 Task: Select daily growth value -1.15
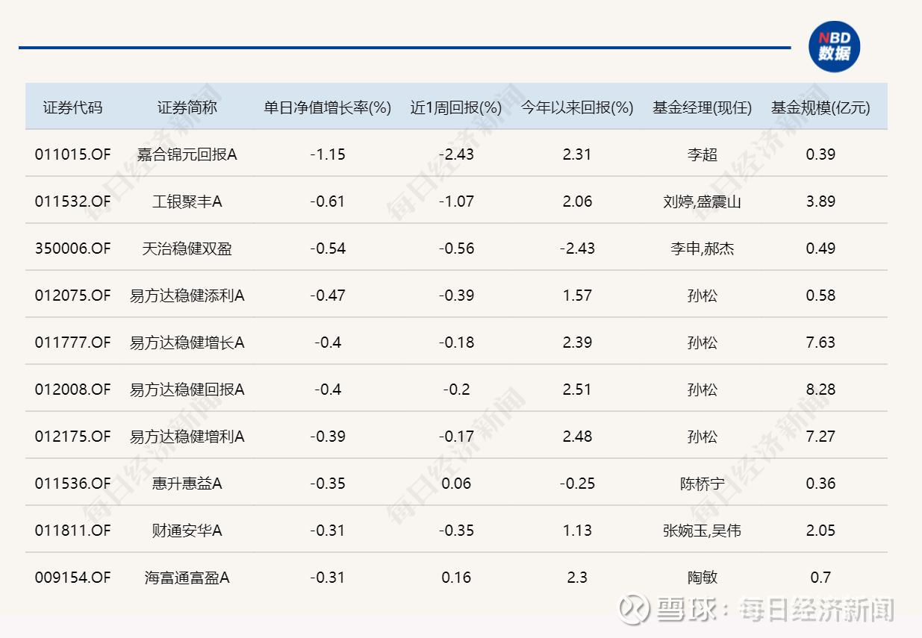[x=328, y=154]
